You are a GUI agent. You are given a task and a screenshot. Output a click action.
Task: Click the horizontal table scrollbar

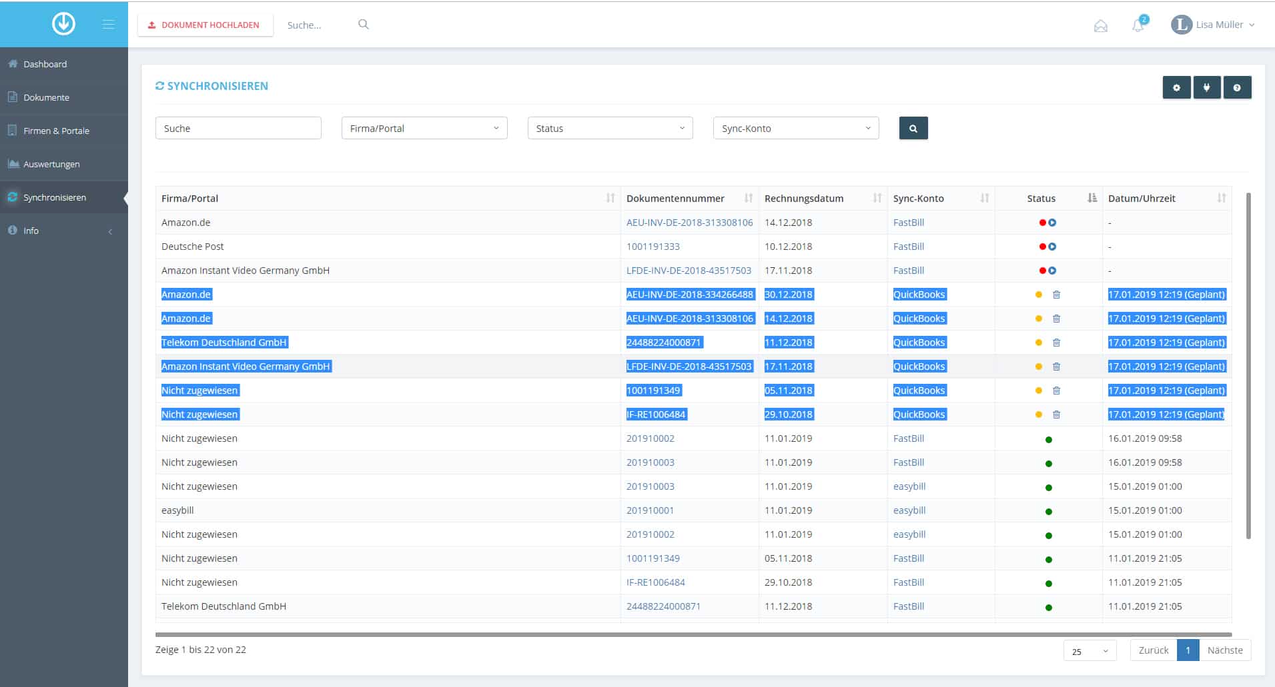(693, 634)
